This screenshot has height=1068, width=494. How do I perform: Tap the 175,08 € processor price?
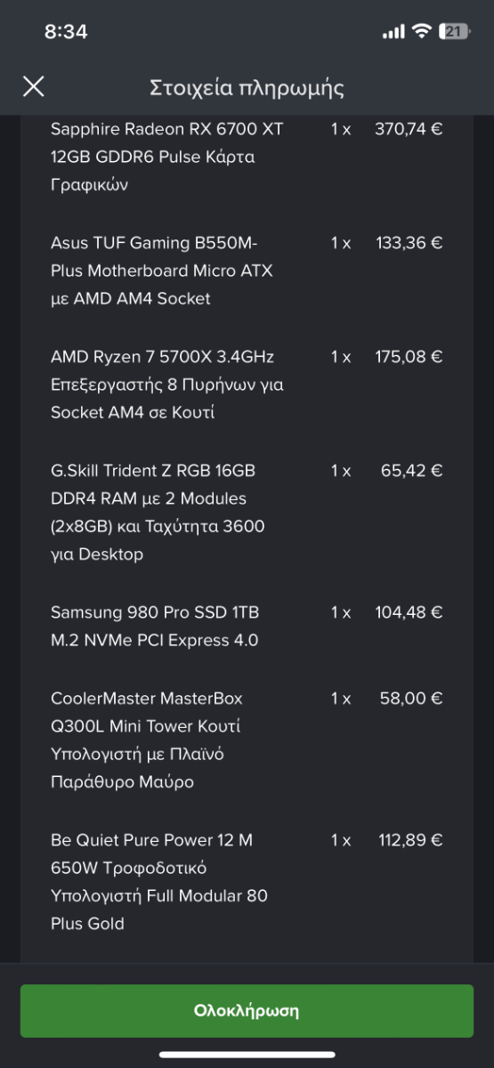[x=409, y=357]
